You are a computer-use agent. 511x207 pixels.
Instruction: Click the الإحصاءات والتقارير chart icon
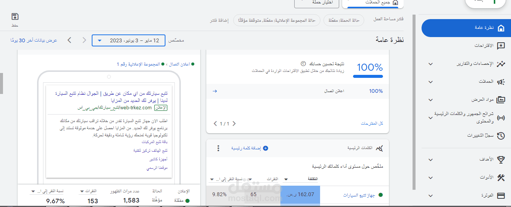[x=501, y=64]
